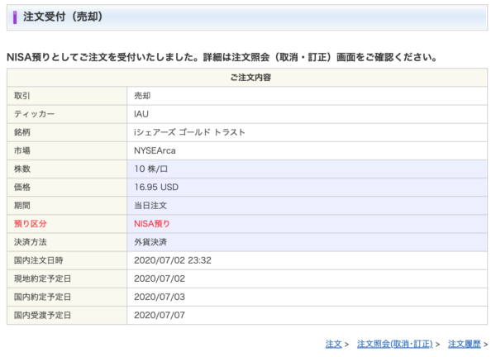496x357 pixels.
Task: Open the 注文照会(取消･訂正) link
Action: (x=394, y=344)
